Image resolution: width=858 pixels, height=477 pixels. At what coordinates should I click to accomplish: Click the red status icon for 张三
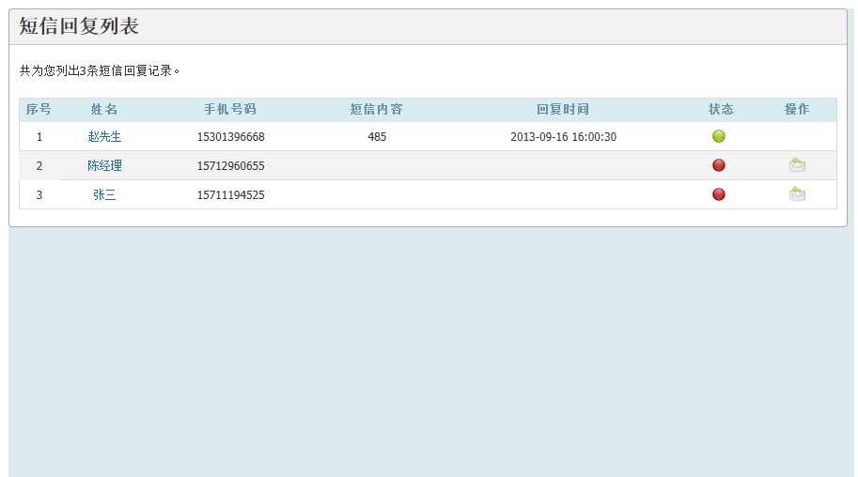pos(719,194)
